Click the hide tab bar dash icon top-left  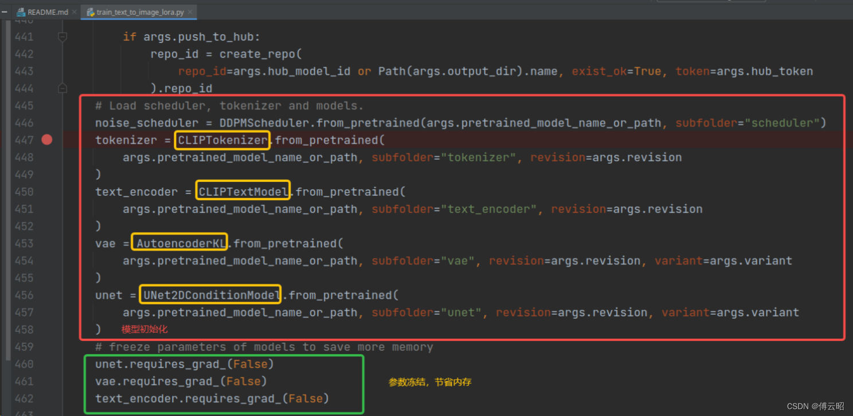click(x=5, y=10)
